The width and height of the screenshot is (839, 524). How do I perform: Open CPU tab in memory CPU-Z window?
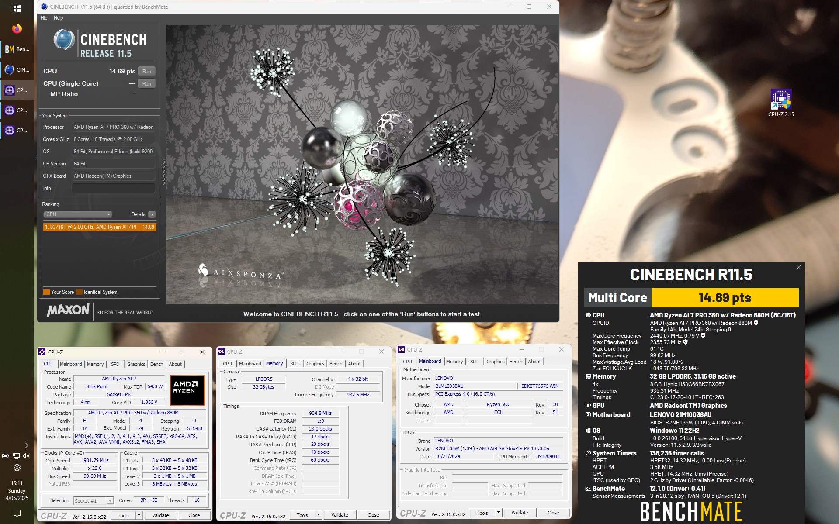(x=228, y=364)
